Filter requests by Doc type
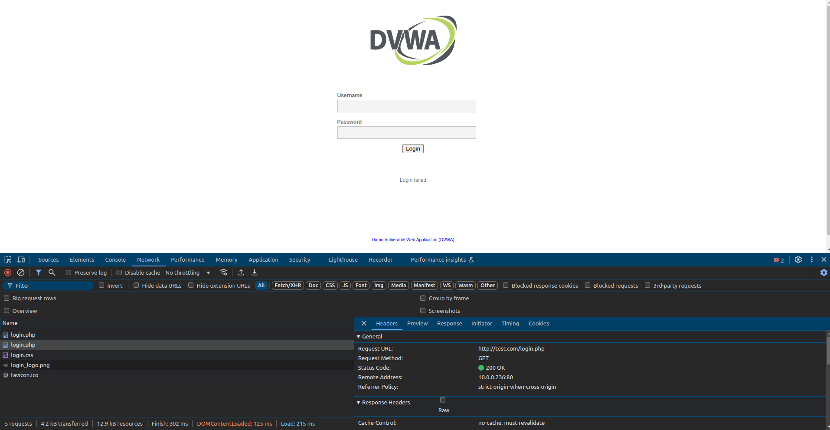The image size is (830, 430). tap(314, 285)
